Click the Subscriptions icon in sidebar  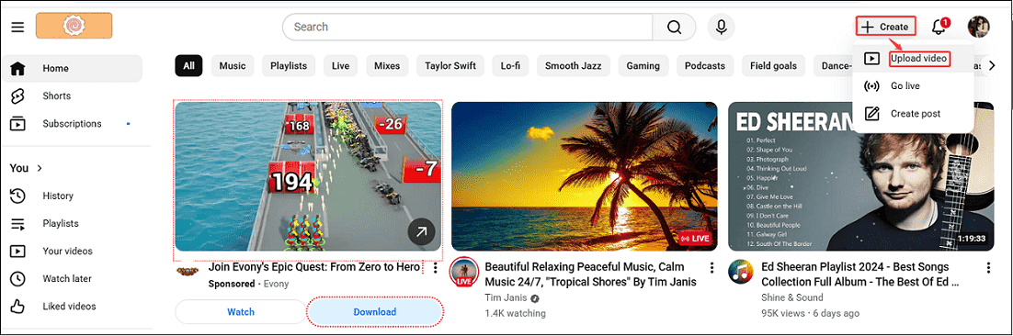coord(18,124)
